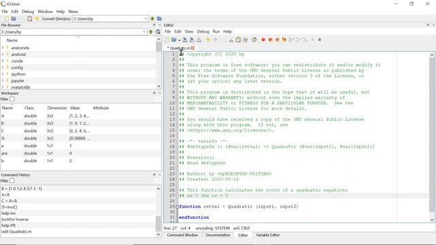Browse directories with the blue folder icon
436x245 pixels.
pos(159,18)
